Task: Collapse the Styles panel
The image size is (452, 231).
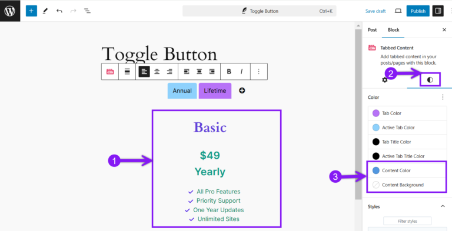Action: point(443,206)
